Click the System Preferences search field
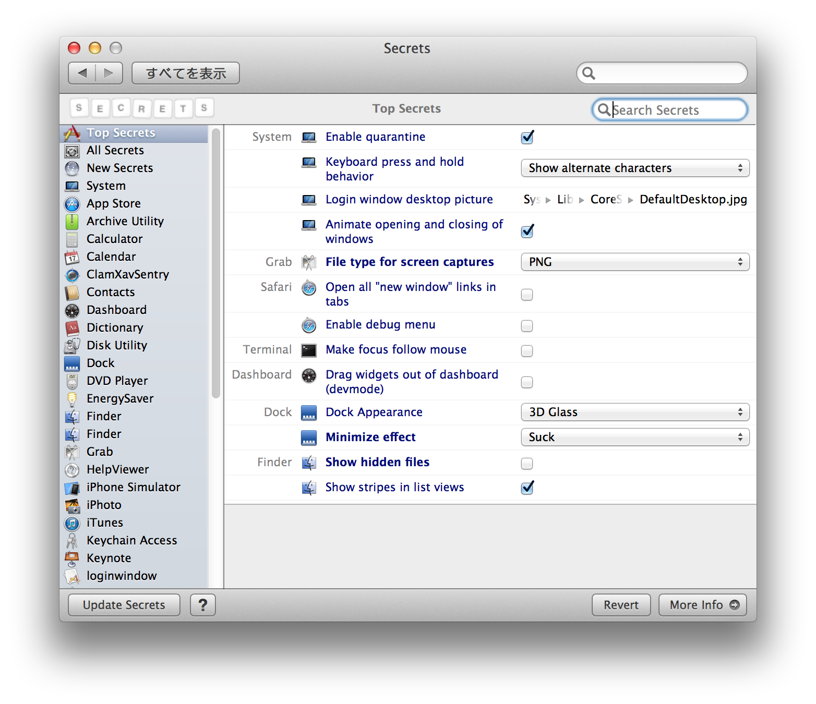 662,73
